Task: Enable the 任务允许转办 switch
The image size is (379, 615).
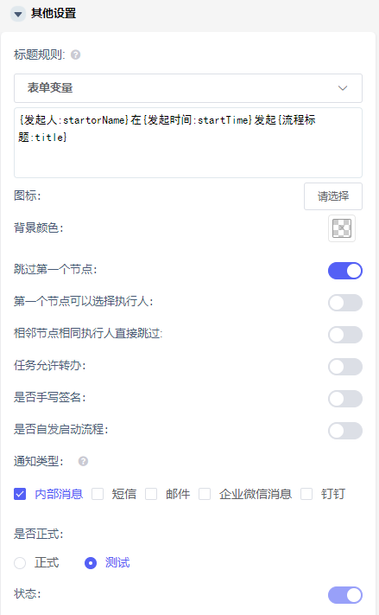Action: 345,367
